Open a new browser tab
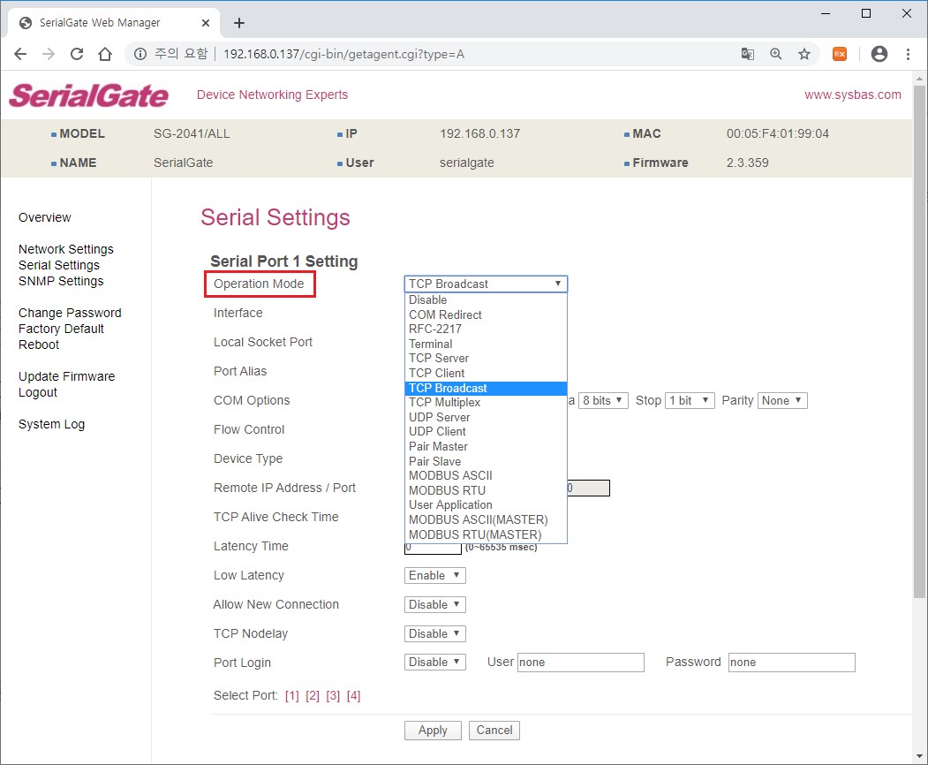The image size is (928, 765). 238,22
